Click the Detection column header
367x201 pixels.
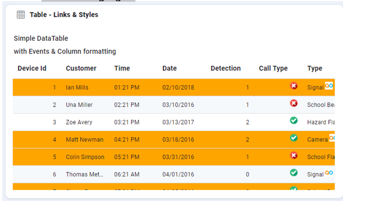(226, 68)
